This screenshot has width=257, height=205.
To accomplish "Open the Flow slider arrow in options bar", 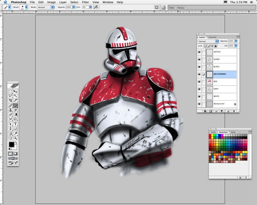I will (x=91, y=7).
